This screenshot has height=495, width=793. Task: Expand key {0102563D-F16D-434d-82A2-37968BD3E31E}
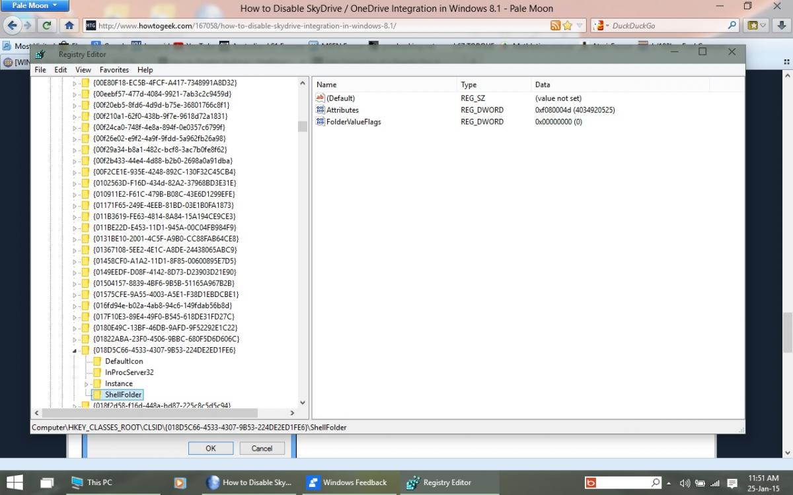(75, 183)
